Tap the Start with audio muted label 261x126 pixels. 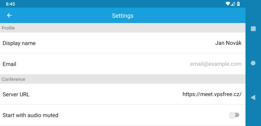coord(30,115)
